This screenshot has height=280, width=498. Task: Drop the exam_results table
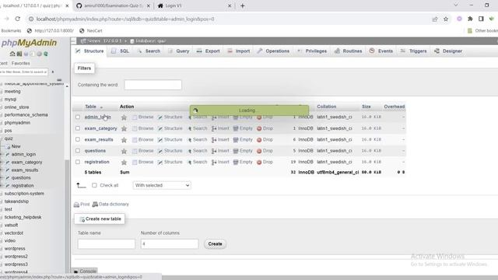coord(265,139)
